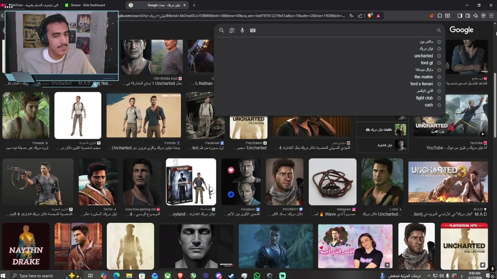Screen dimensions: 497x279
Task: Click the Brave Shields lion icon
Action: click(370, 15)
